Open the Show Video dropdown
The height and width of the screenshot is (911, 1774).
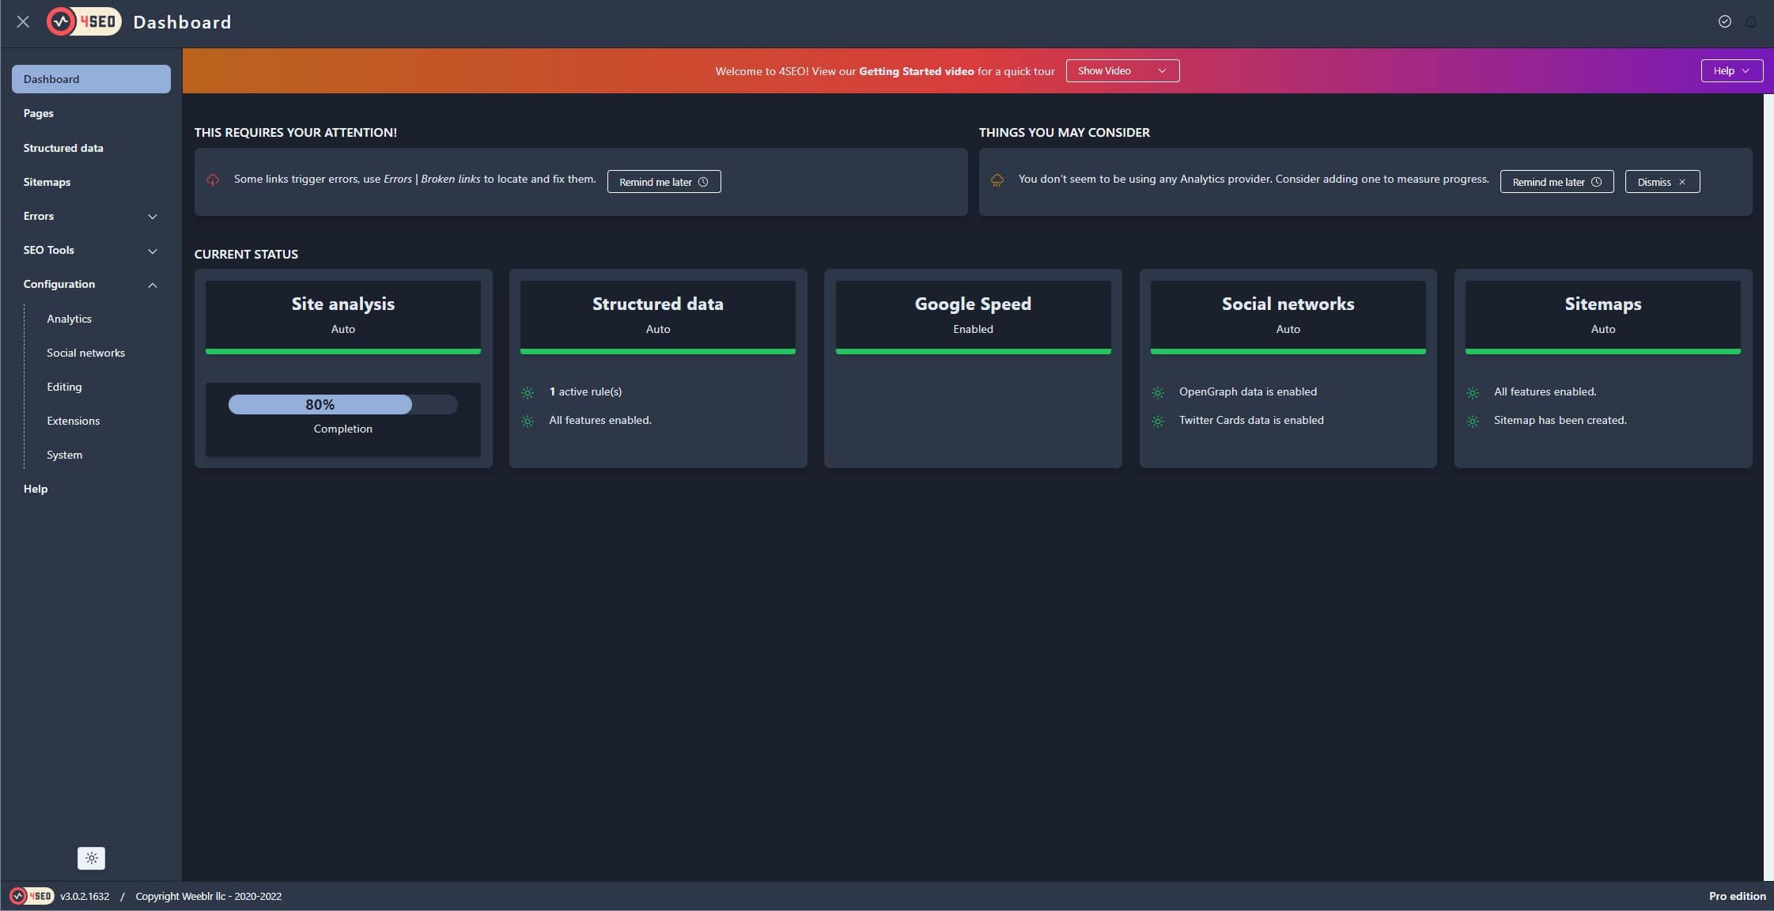pos(1122,70)
